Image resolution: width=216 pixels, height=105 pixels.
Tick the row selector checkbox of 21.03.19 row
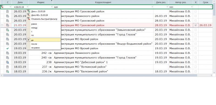click(x=2, y=25)
